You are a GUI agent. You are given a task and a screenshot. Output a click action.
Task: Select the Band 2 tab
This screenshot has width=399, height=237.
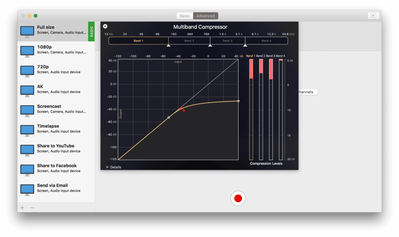pyautogui.click(x=189, y=40)
